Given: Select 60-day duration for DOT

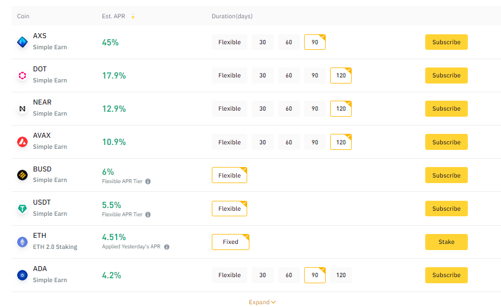Looking at the screenshot, I should click(x=289, y=75).
